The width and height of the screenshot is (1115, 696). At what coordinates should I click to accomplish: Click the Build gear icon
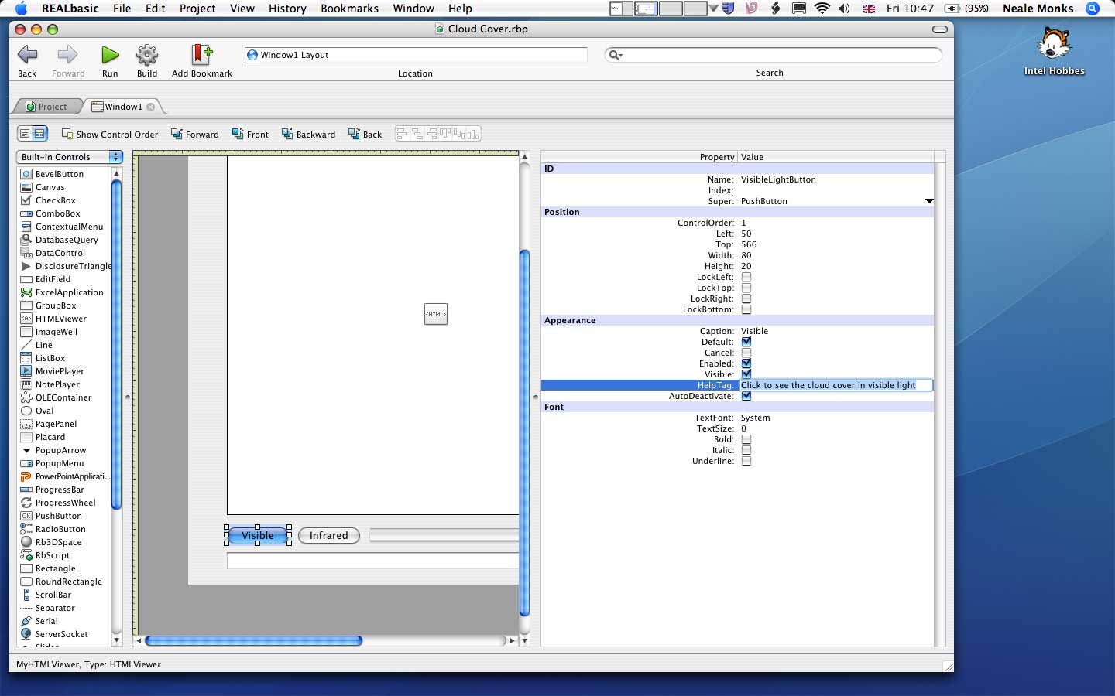[x=147, y=55]
